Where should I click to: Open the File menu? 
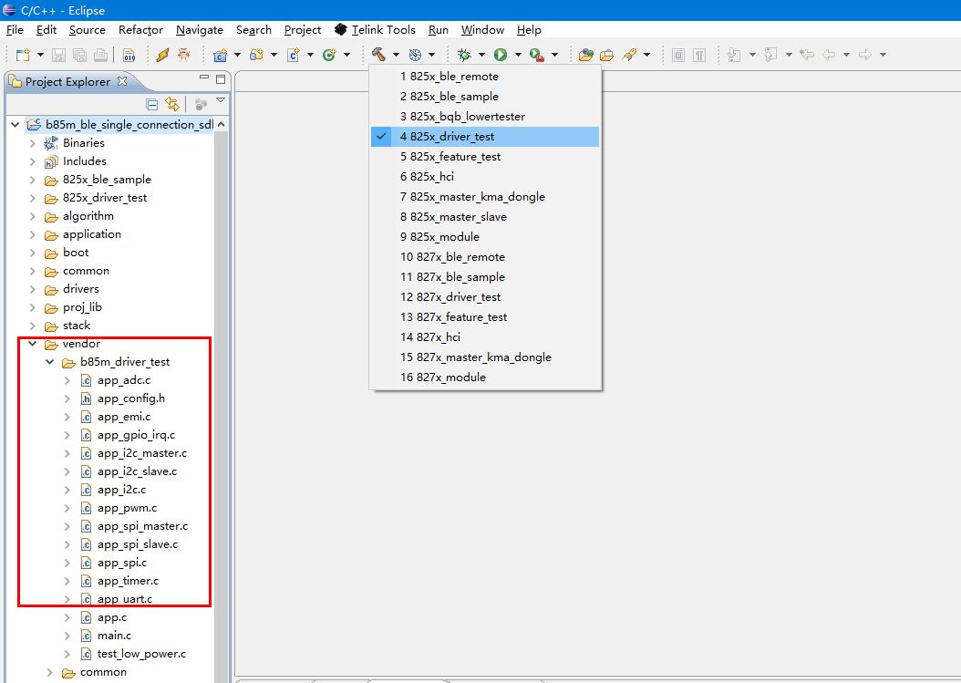(15, 30)
